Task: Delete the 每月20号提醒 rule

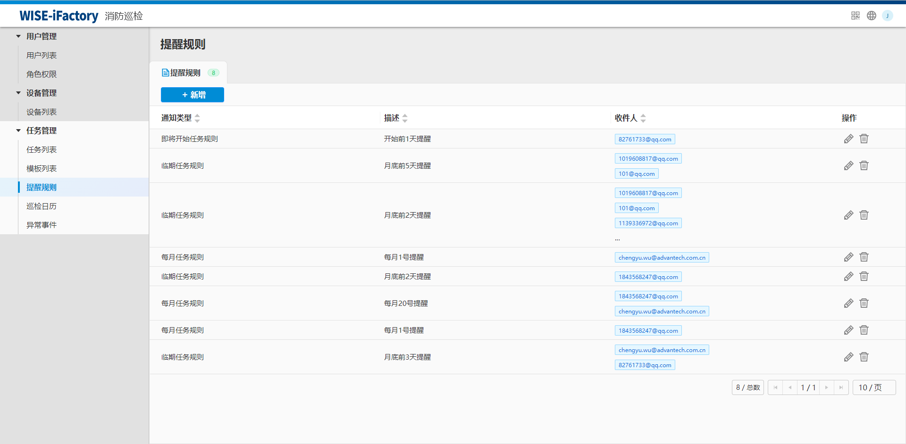Action: click(x=864, y=303)
